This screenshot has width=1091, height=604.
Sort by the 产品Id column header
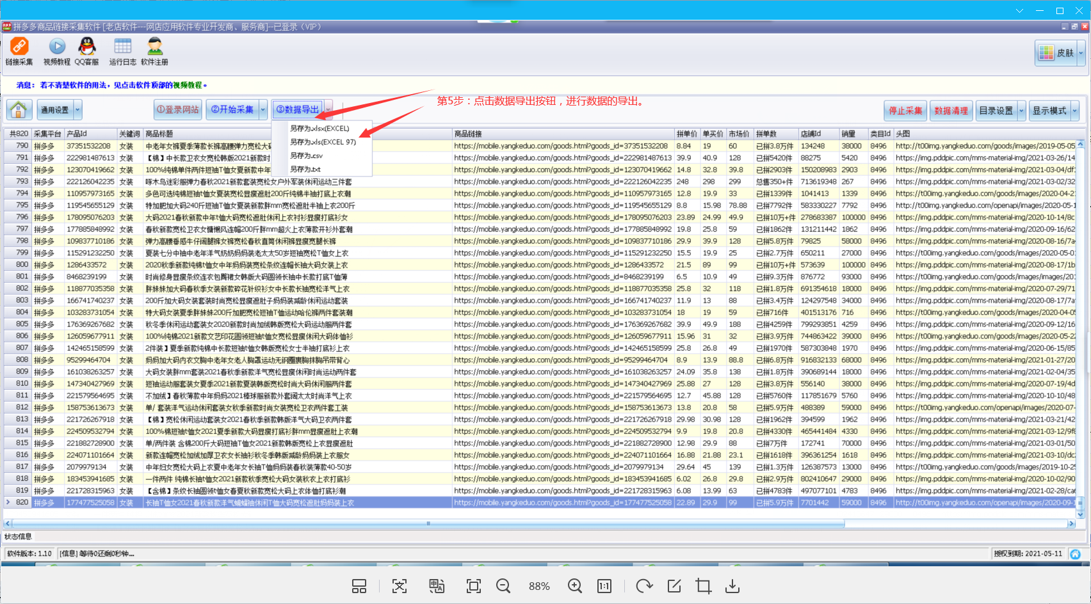(x=90, y=134)
